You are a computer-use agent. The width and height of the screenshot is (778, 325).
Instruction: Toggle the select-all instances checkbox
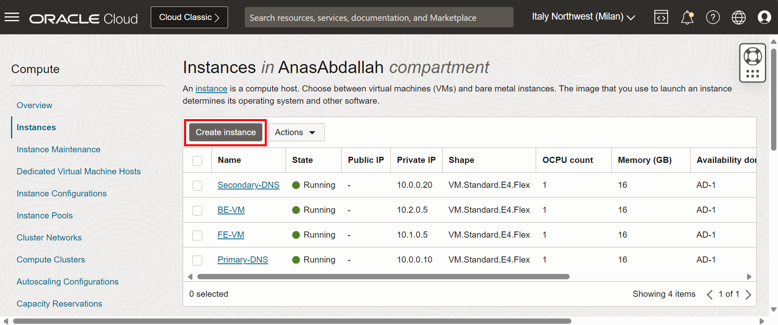(197, 160)
